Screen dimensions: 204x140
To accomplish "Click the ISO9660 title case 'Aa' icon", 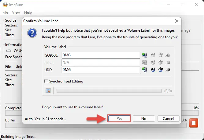I will click(x=161, y=55).
